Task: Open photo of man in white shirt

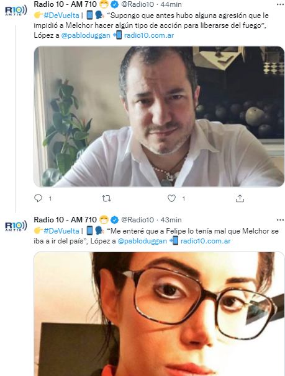Action: [x=159, y=116]
